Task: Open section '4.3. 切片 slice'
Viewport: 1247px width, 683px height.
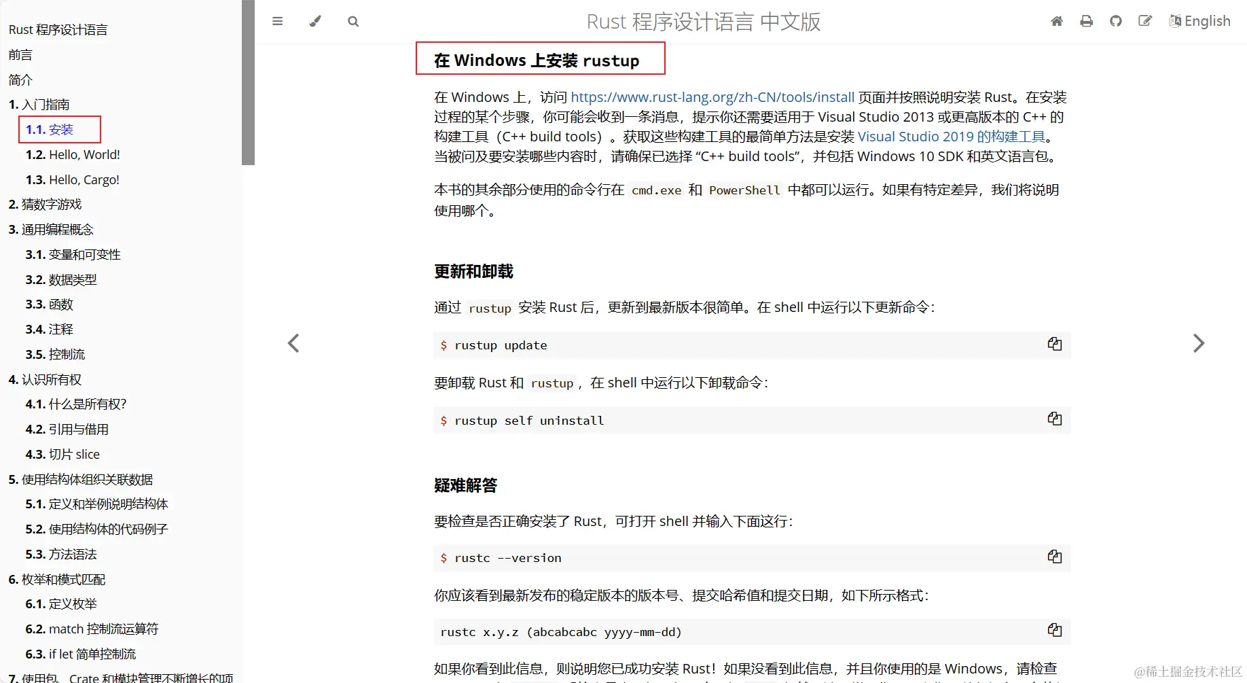Action: 62,455
